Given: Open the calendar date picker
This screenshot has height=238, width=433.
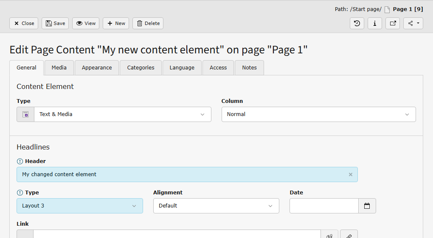Looking at the screenshot, I should [x=367, y=206].
